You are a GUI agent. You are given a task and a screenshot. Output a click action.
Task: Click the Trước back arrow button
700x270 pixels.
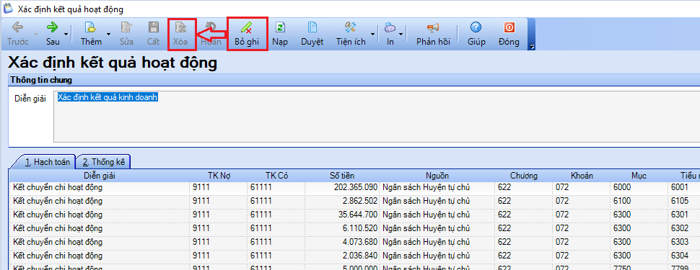tap(18, 34)
